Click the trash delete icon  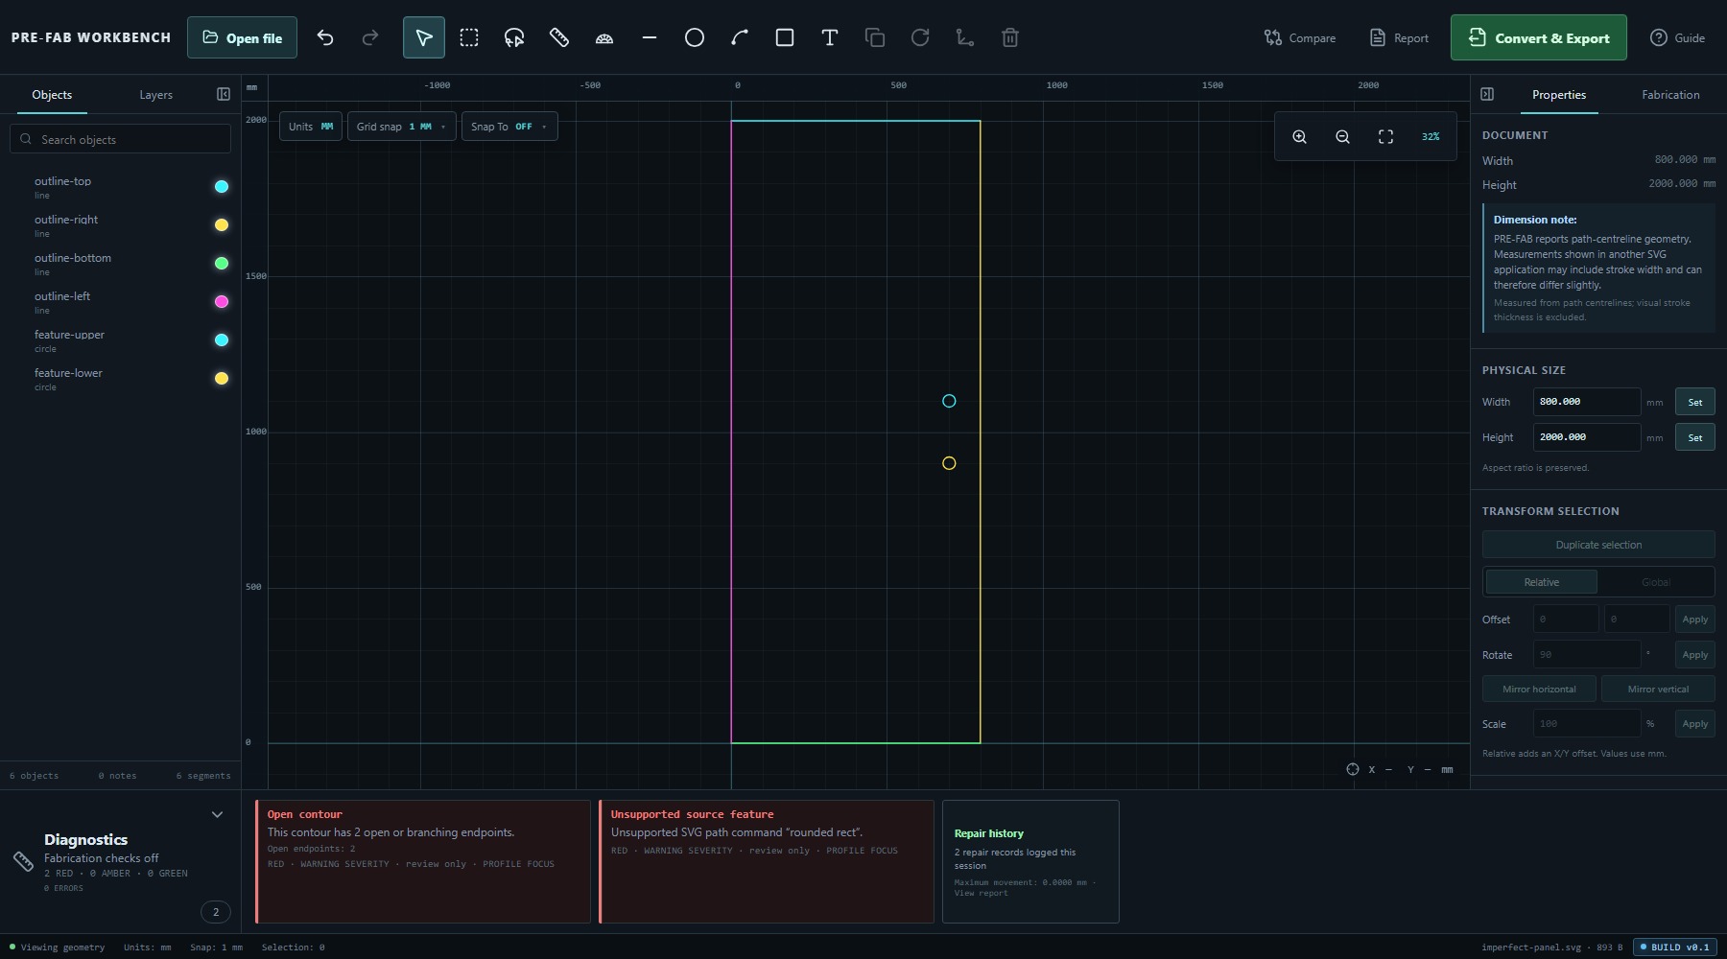(1010, 37)
